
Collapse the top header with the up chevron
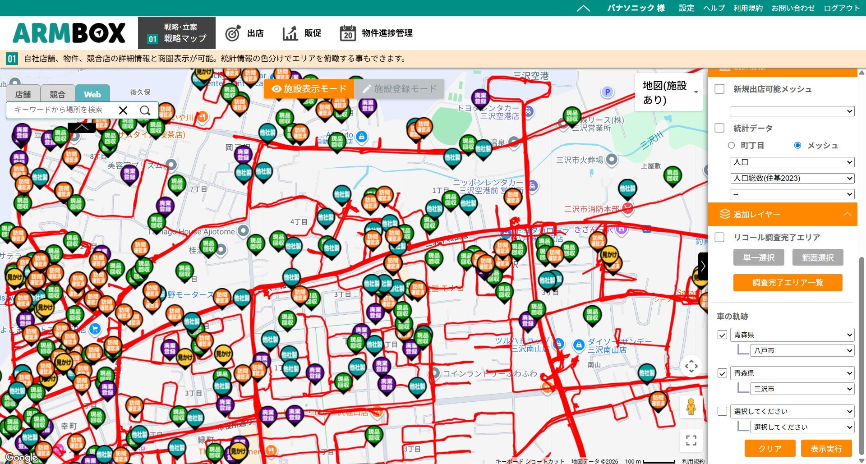pos(583,8)
